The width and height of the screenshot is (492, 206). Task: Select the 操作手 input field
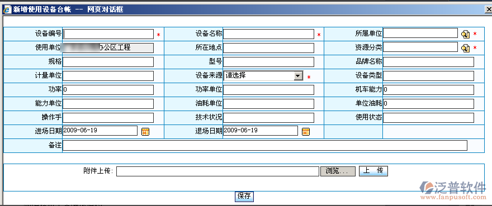(x=108, y=118)
